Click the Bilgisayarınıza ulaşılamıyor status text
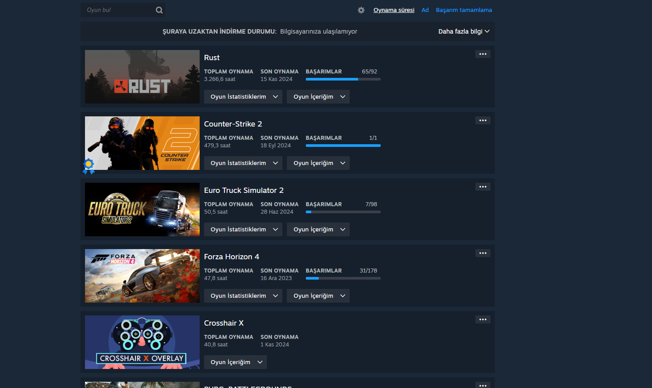 tap(319, 31)
